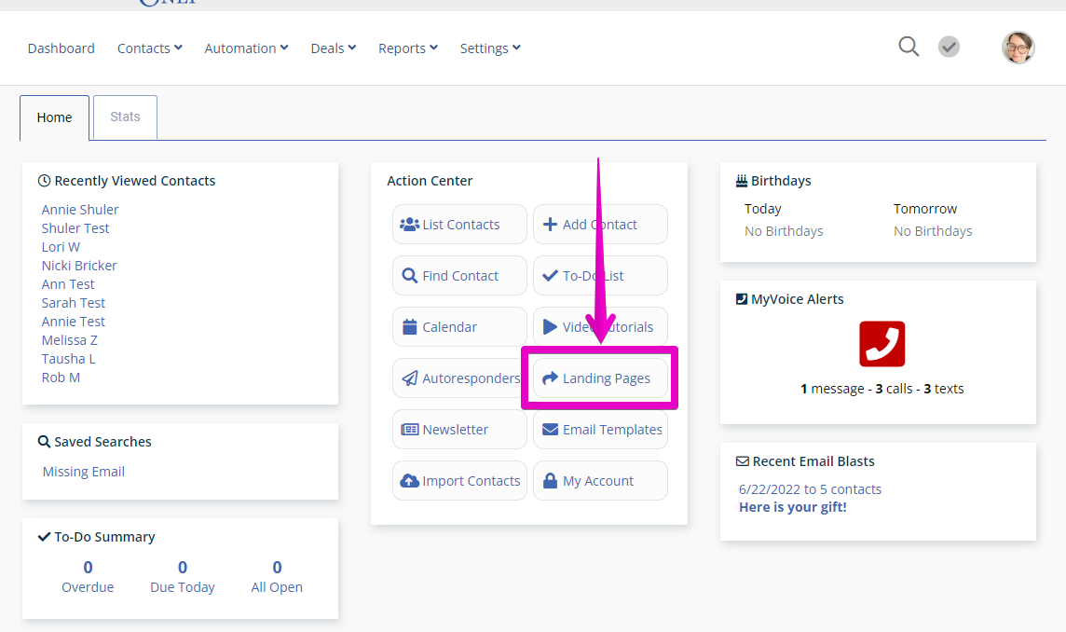1066x632 pixels.
Task: Click the red MyVoice phone icon
Action: coord(881,344)
